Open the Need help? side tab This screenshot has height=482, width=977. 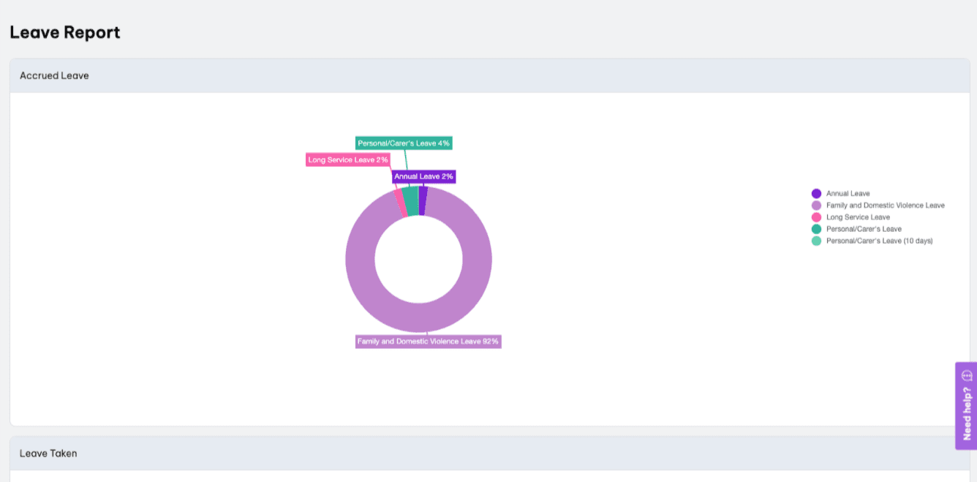(x=966, y=406)
